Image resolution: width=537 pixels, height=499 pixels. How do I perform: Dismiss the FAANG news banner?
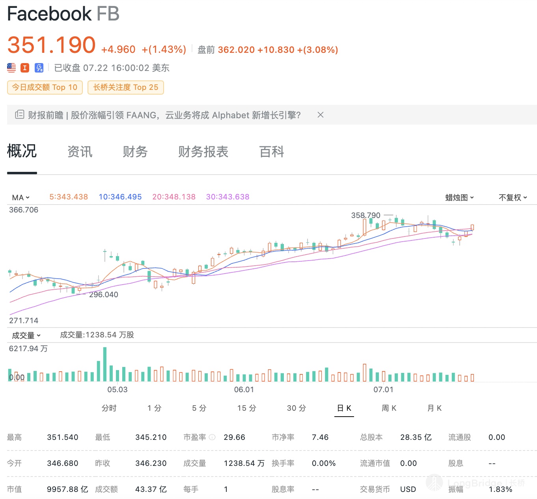point(321,115)
